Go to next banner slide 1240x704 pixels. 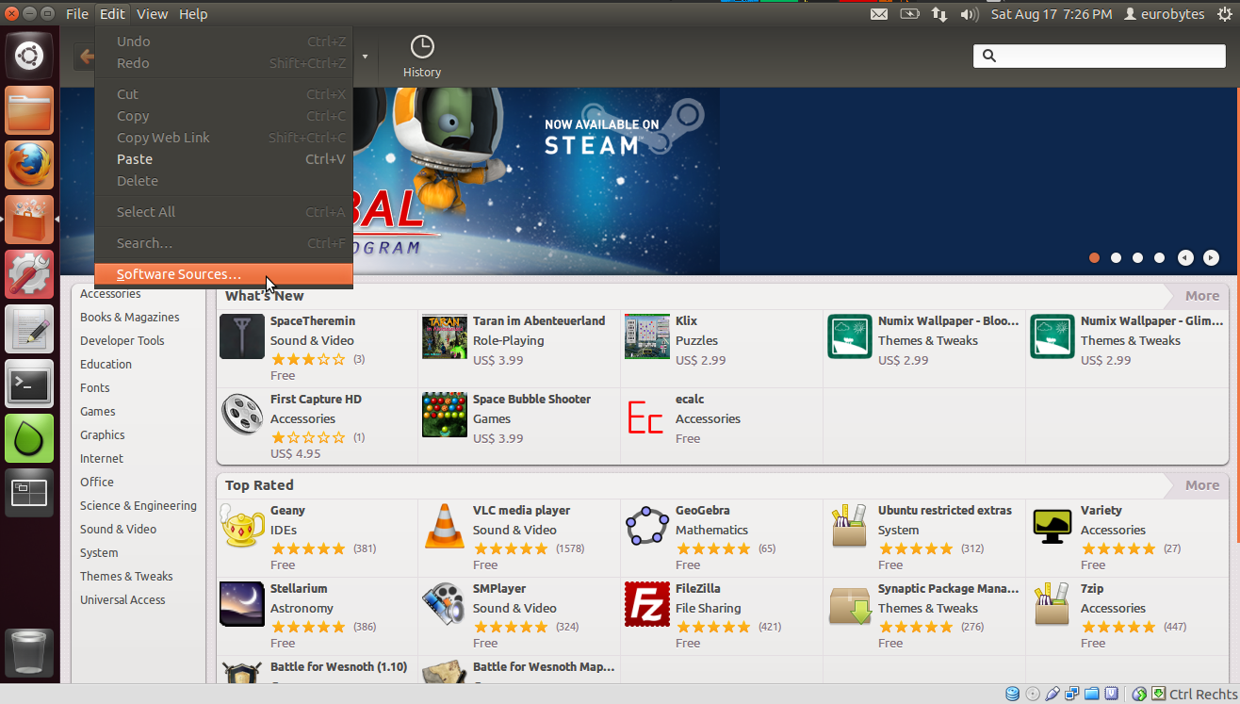tap(1211, 257)
